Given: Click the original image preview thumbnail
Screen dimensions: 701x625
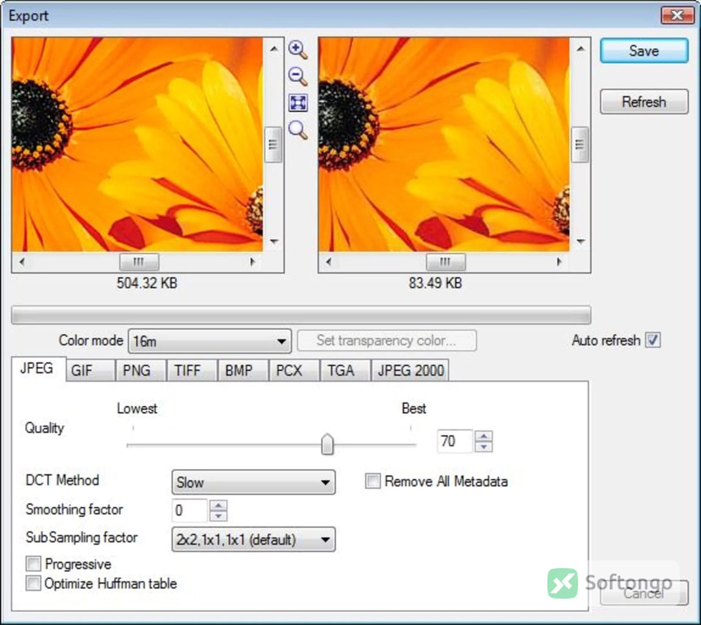Looking at the screenshot, I should pyautogui.click(x=137, y=144).
